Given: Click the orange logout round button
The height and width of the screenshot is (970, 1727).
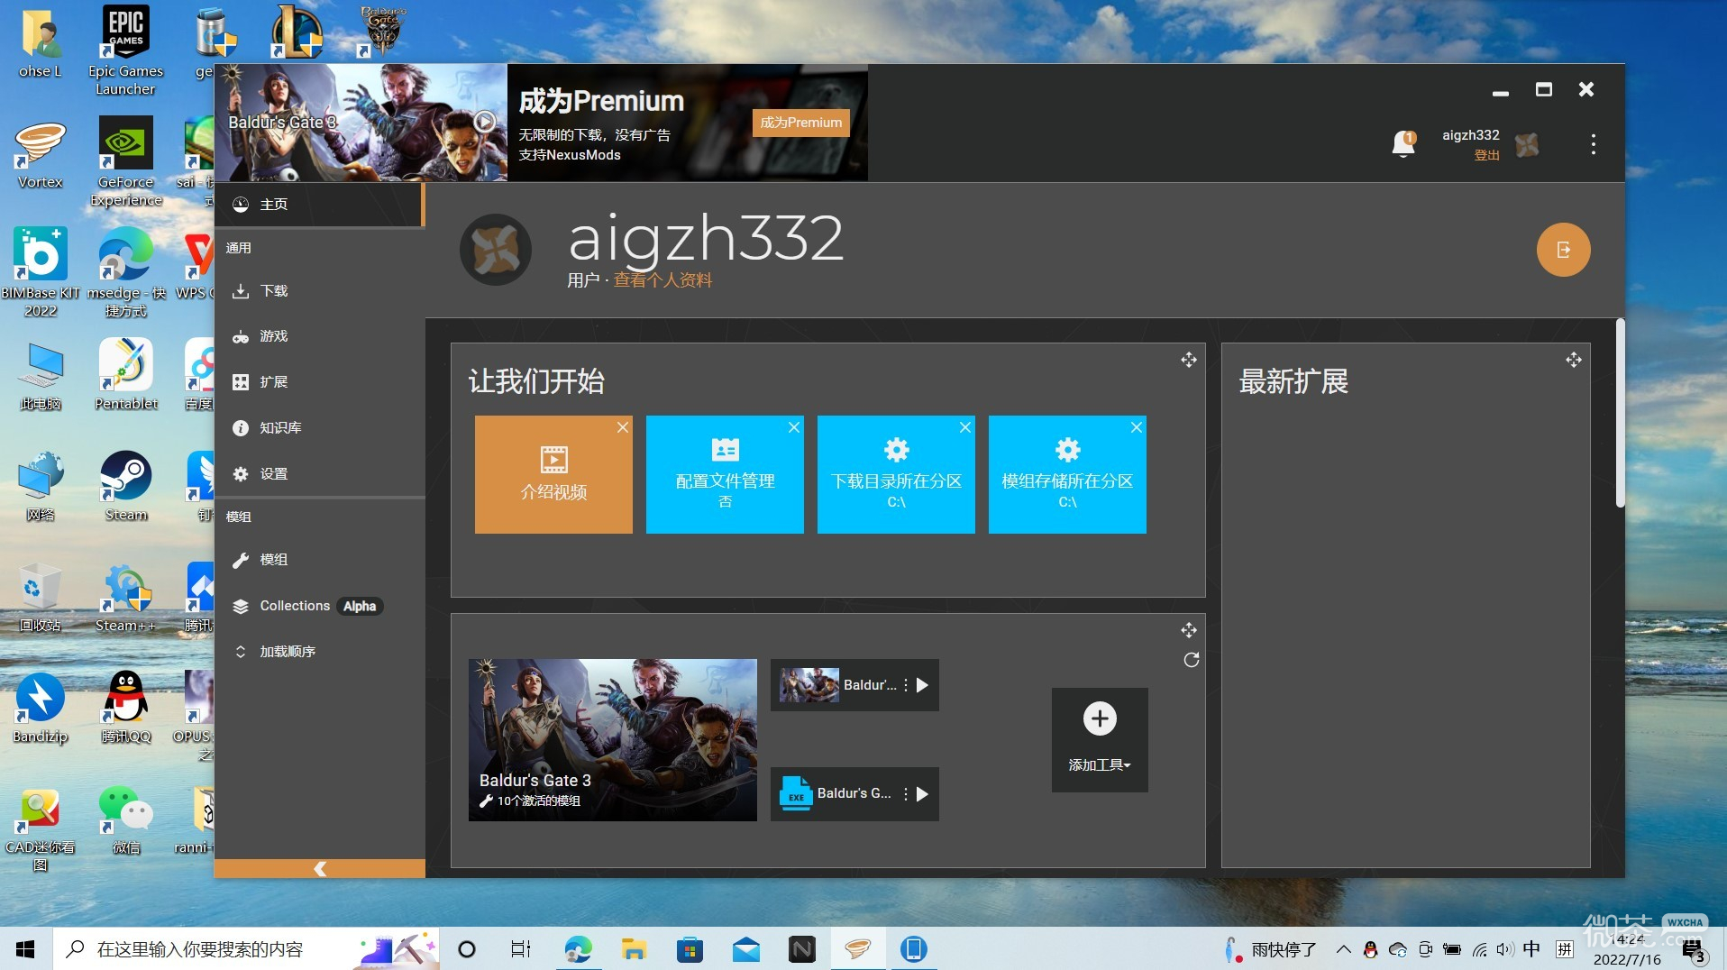Looking at the screenshot, I should tap(1563, 250).
